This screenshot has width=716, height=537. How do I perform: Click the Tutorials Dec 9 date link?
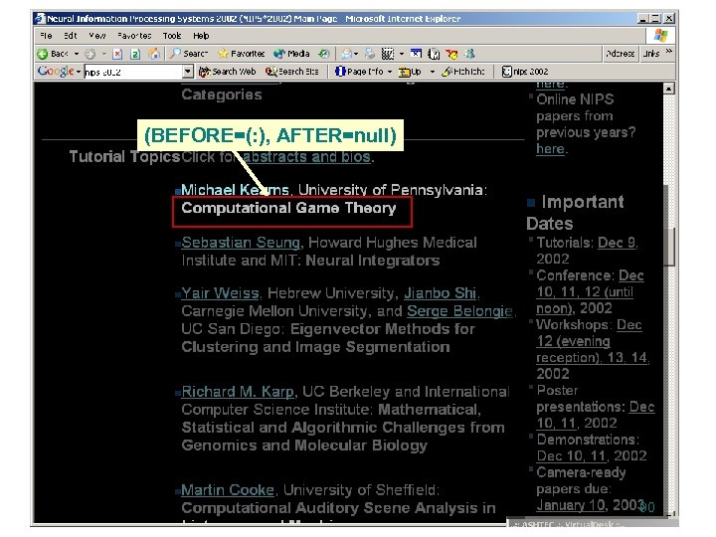(617, 243)
